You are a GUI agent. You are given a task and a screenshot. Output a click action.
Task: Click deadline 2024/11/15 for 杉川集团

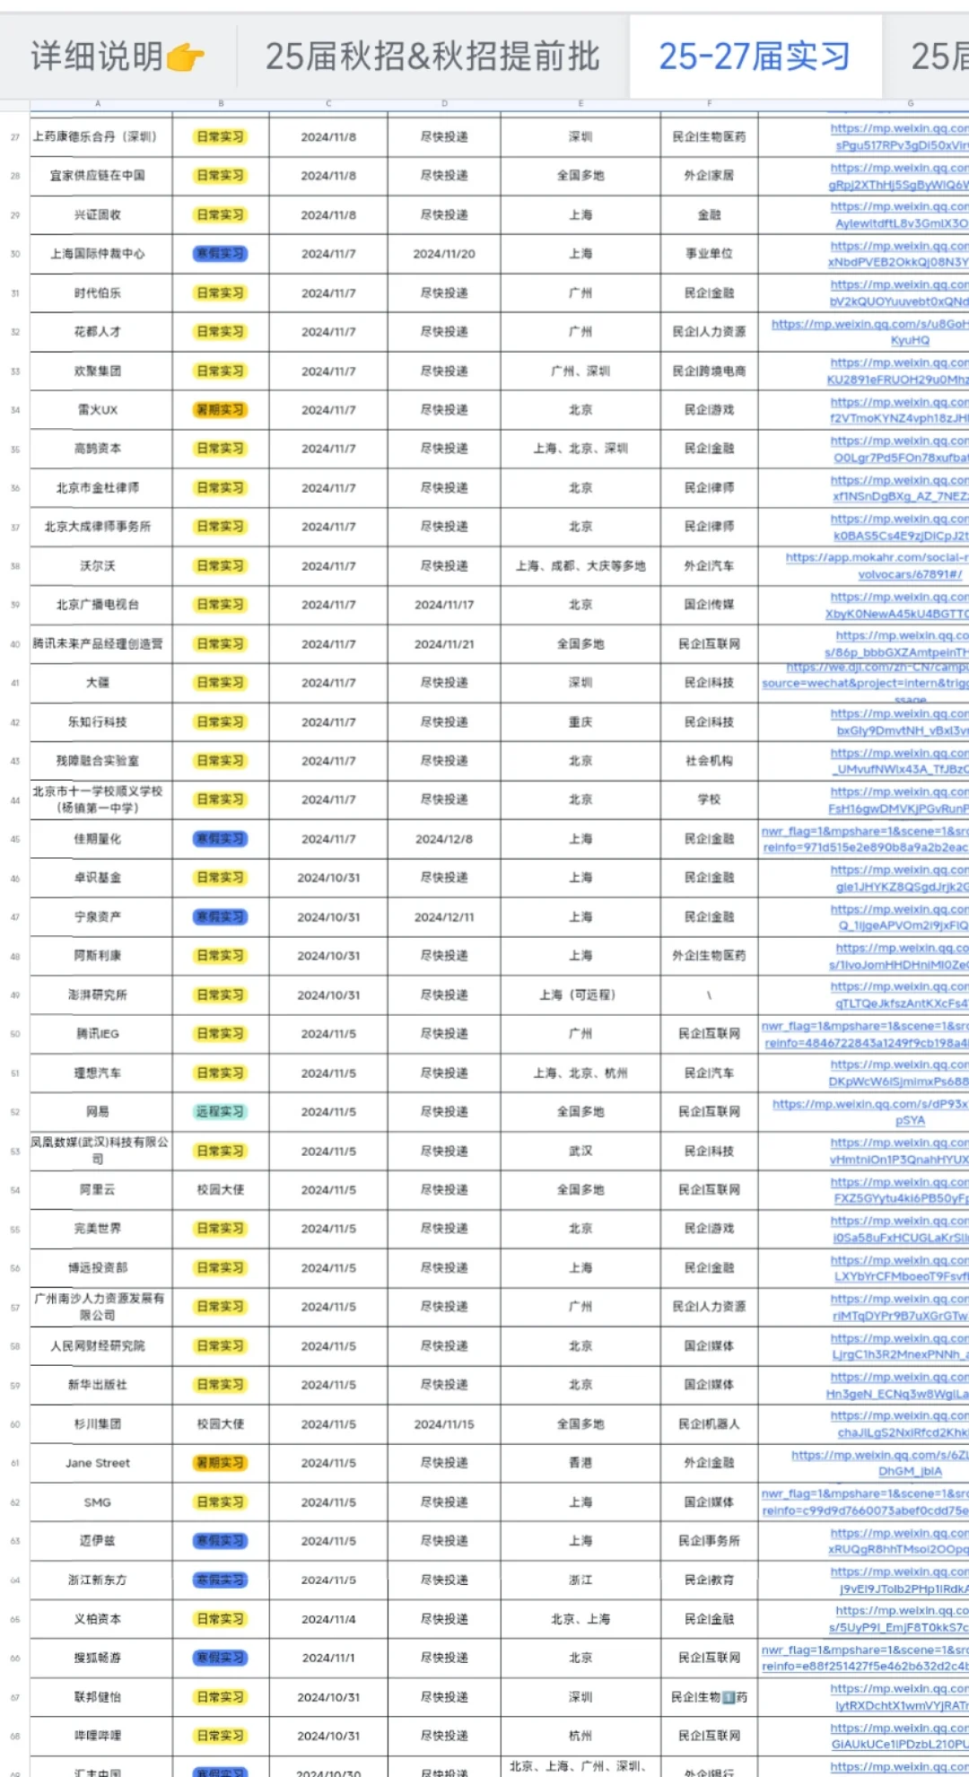pos(444,1424)
